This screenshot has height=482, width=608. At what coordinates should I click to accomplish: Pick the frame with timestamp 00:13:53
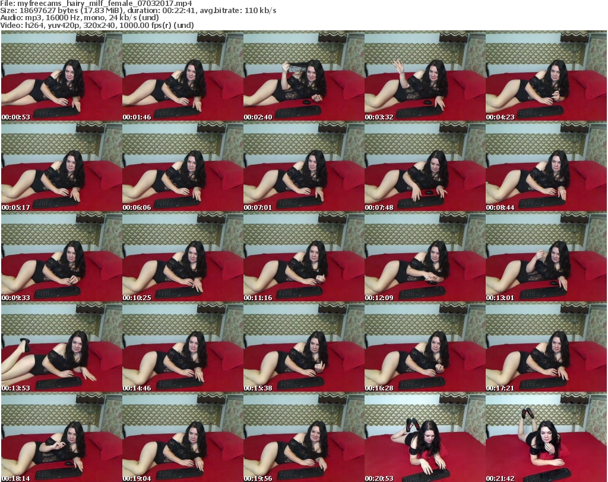[x=62, y=347]
